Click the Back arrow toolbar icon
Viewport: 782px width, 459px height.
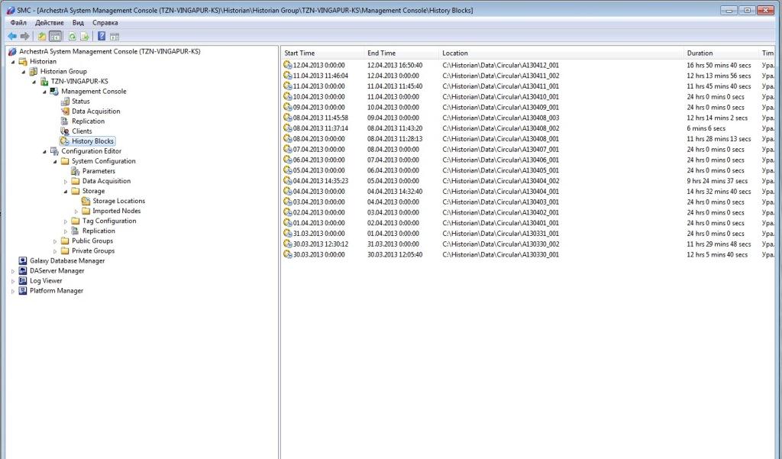(x=12, y=36)
